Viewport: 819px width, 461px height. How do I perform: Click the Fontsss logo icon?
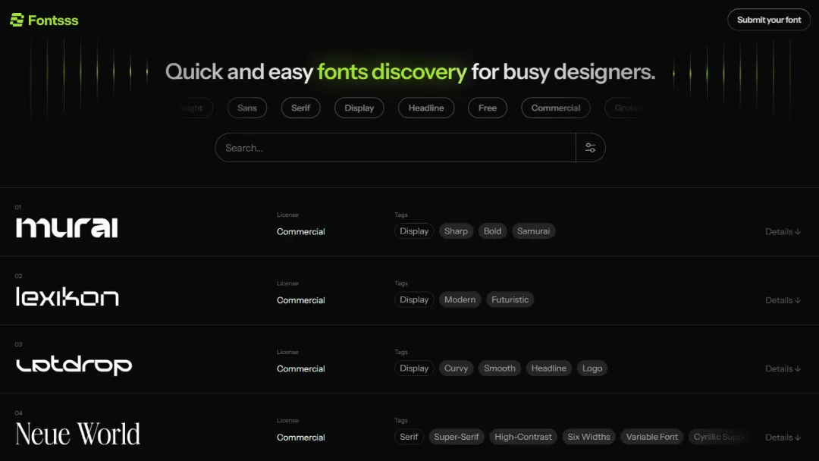click(x=17, y=20)
